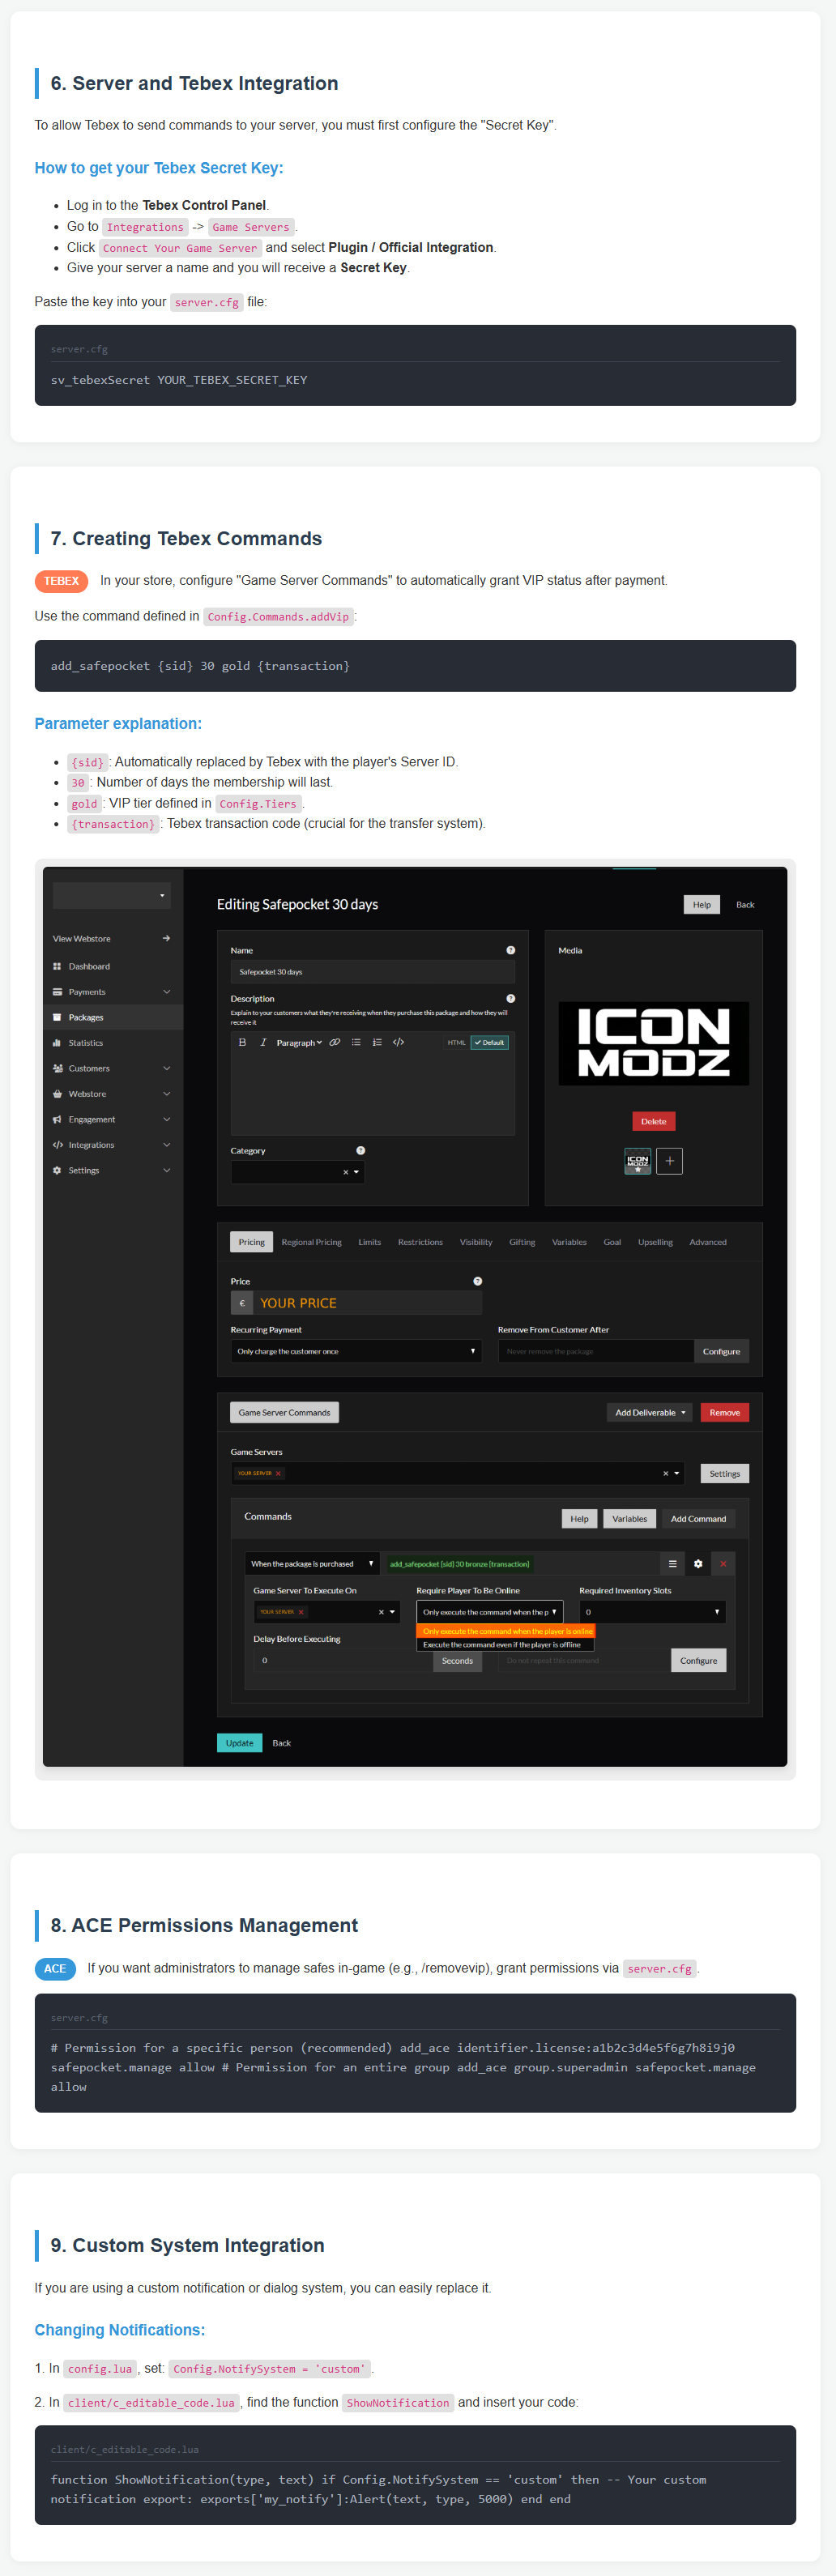Click the Dashboard grid icon in sidebar
Viewport: 836px width, 2576px height.
point(57,966)
